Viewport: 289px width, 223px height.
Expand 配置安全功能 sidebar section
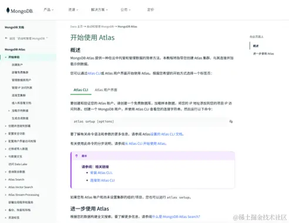click(6, 134)
